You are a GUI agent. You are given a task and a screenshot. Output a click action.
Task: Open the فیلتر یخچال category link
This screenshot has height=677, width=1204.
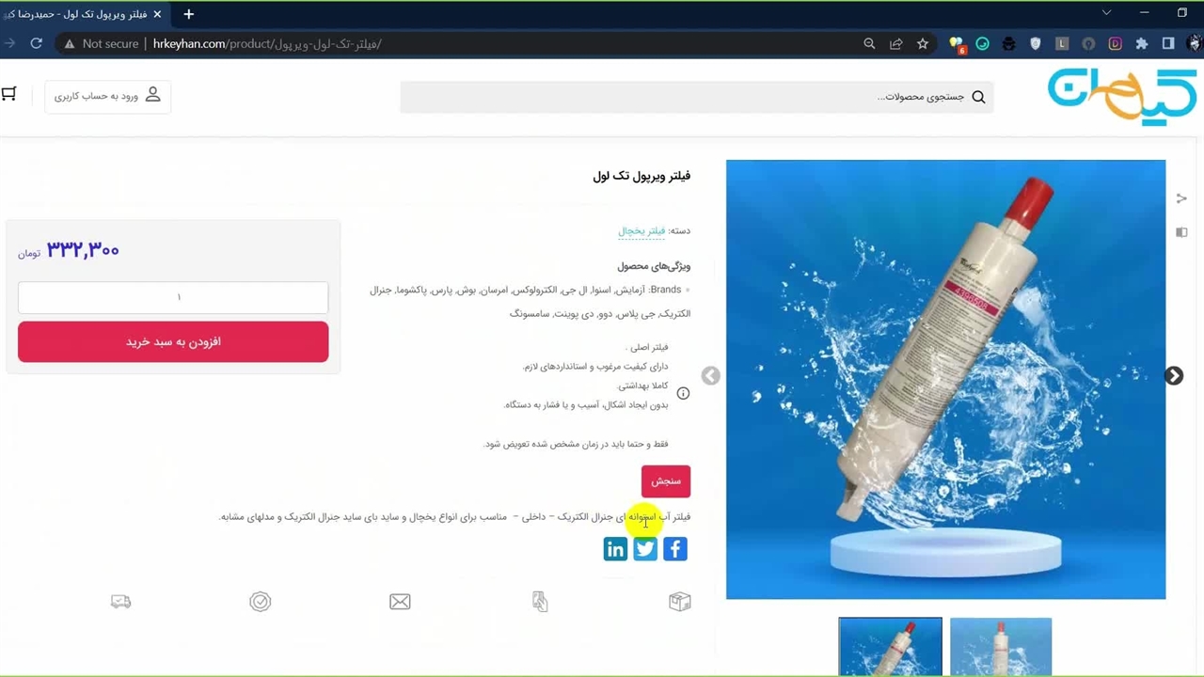pyautogui.click(x=642, y=230)
